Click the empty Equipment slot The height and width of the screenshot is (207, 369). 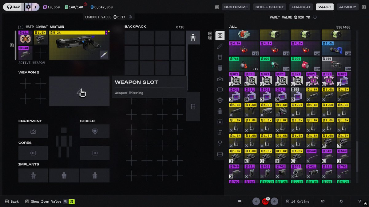pyautogui.click(x=33, y=131)
